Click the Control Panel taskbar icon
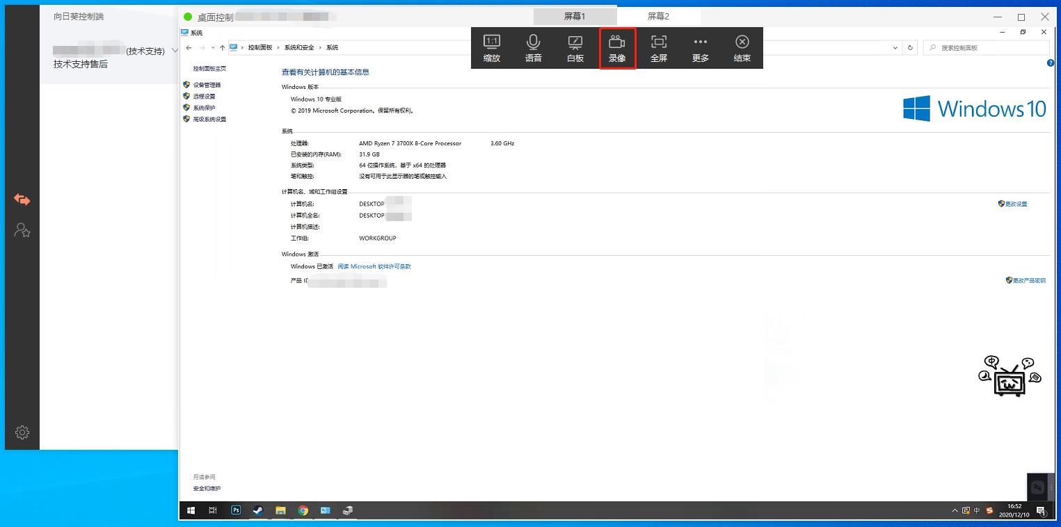The height and width of the screenshot is (527, 1061). [x=326, y=510]
